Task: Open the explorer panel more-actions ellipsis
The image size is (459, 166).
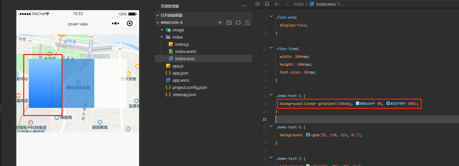Action: (243, 6)
